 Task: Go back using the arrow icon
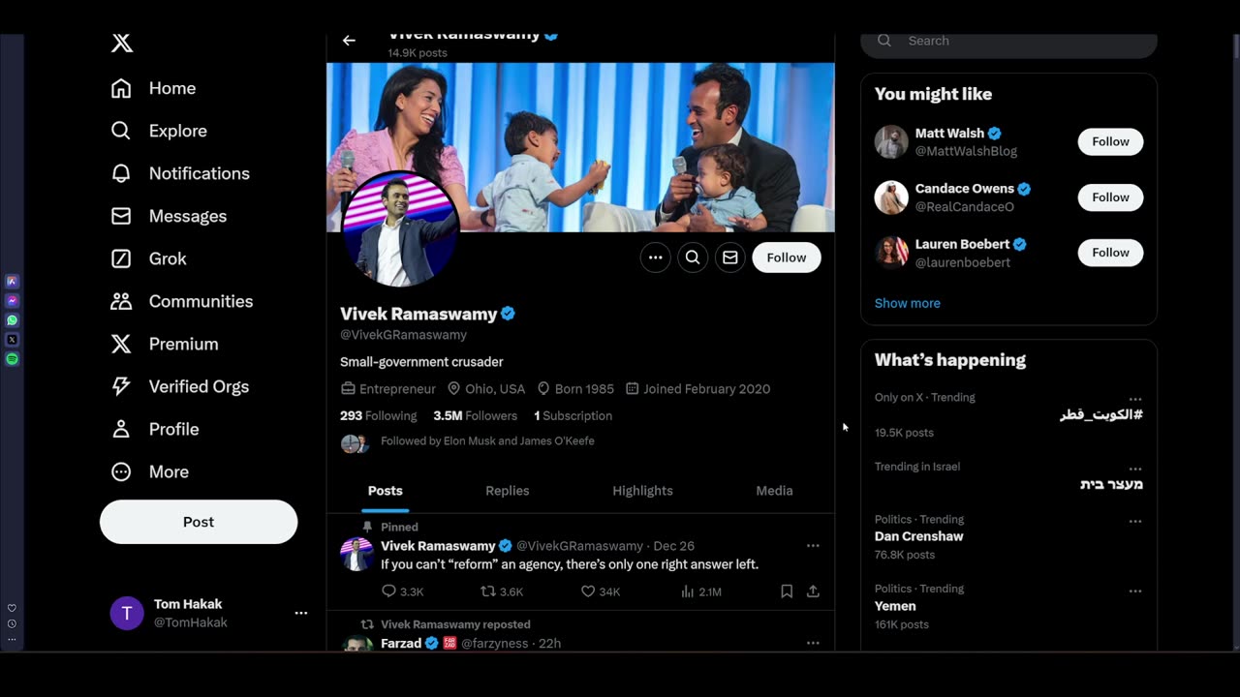click(x=349, y=41)
